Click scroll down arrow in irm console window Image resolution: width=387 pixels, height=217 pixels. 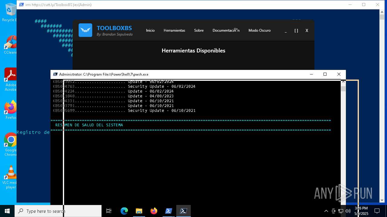pos(382,200)
